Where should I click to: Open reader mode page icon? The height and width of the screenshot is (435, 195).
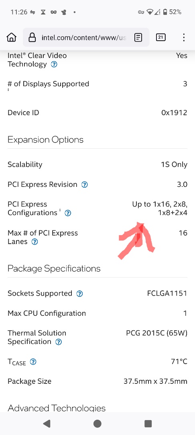(x=138, y=37)
